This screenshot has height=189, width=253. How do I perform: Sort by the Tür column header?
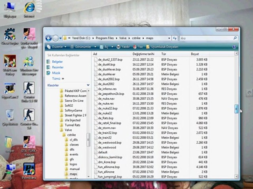(175, 54)
